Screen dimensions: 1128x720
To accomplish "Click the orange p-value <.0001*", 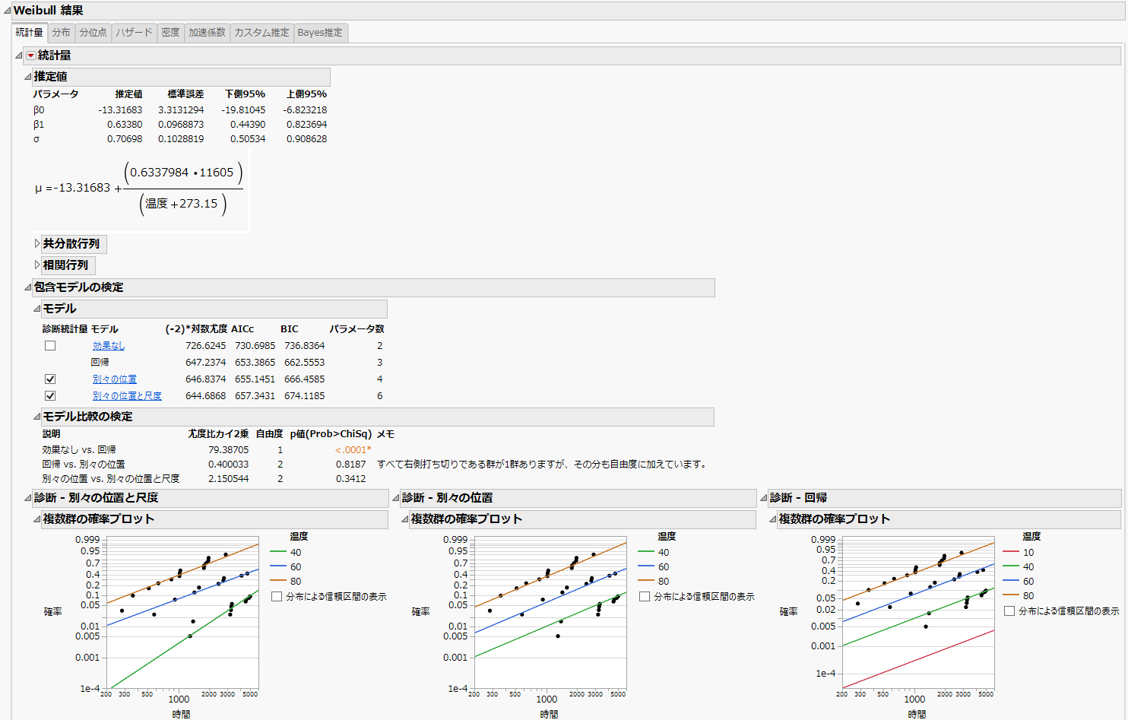I will 353,450.
